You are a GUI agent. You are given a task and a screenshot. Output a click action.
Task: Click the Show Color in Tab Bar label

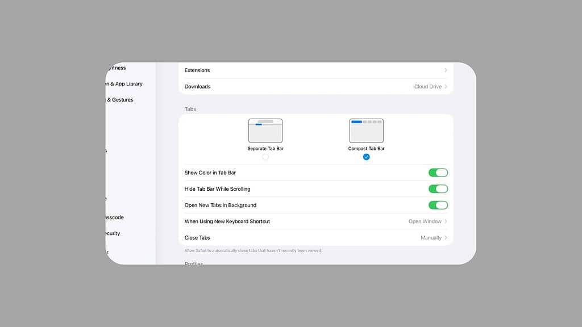tap(210, 173)
